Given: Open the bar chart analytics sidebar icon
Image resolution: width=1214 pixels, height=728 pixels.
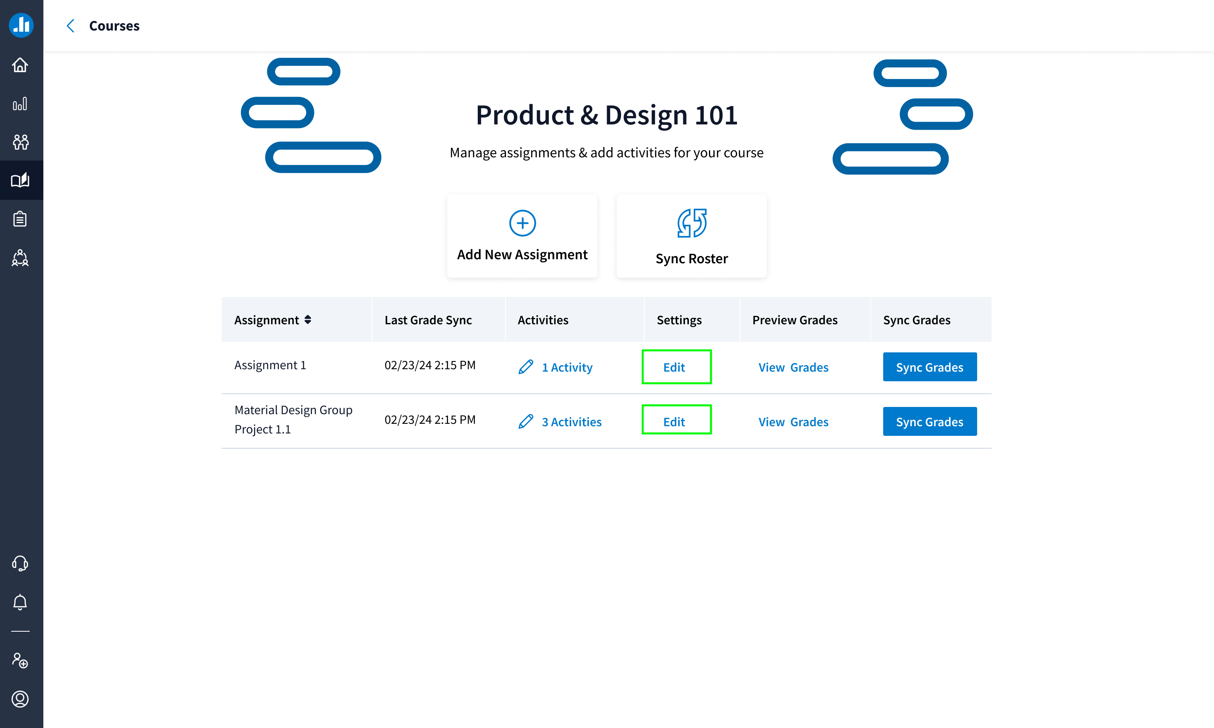Looking at the screenshot, I should (x=20, y=104).
